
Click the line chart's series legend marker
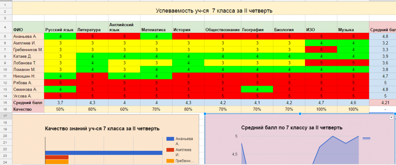click(x=366, y=139)
